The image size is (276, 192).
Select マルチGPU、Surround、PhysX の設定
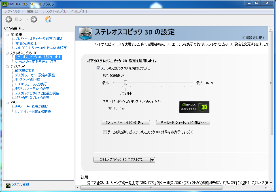click(x=41, y=48)
